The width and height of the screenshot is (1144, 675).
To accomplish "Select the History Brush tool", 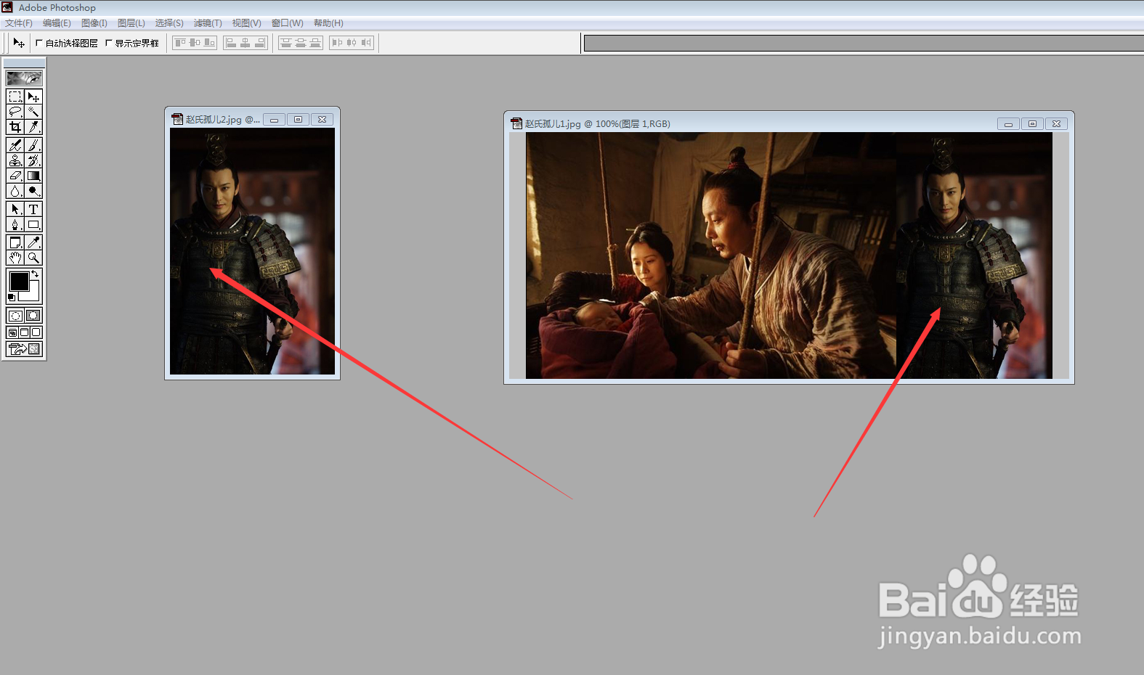I will (33, 160).
